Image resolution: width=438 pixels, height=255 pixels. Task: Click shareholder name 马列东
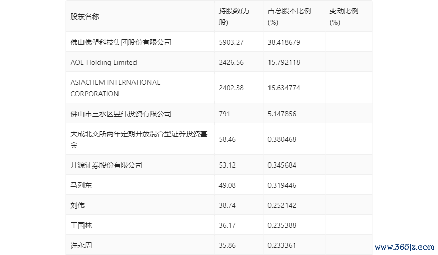tap(81, 185)
